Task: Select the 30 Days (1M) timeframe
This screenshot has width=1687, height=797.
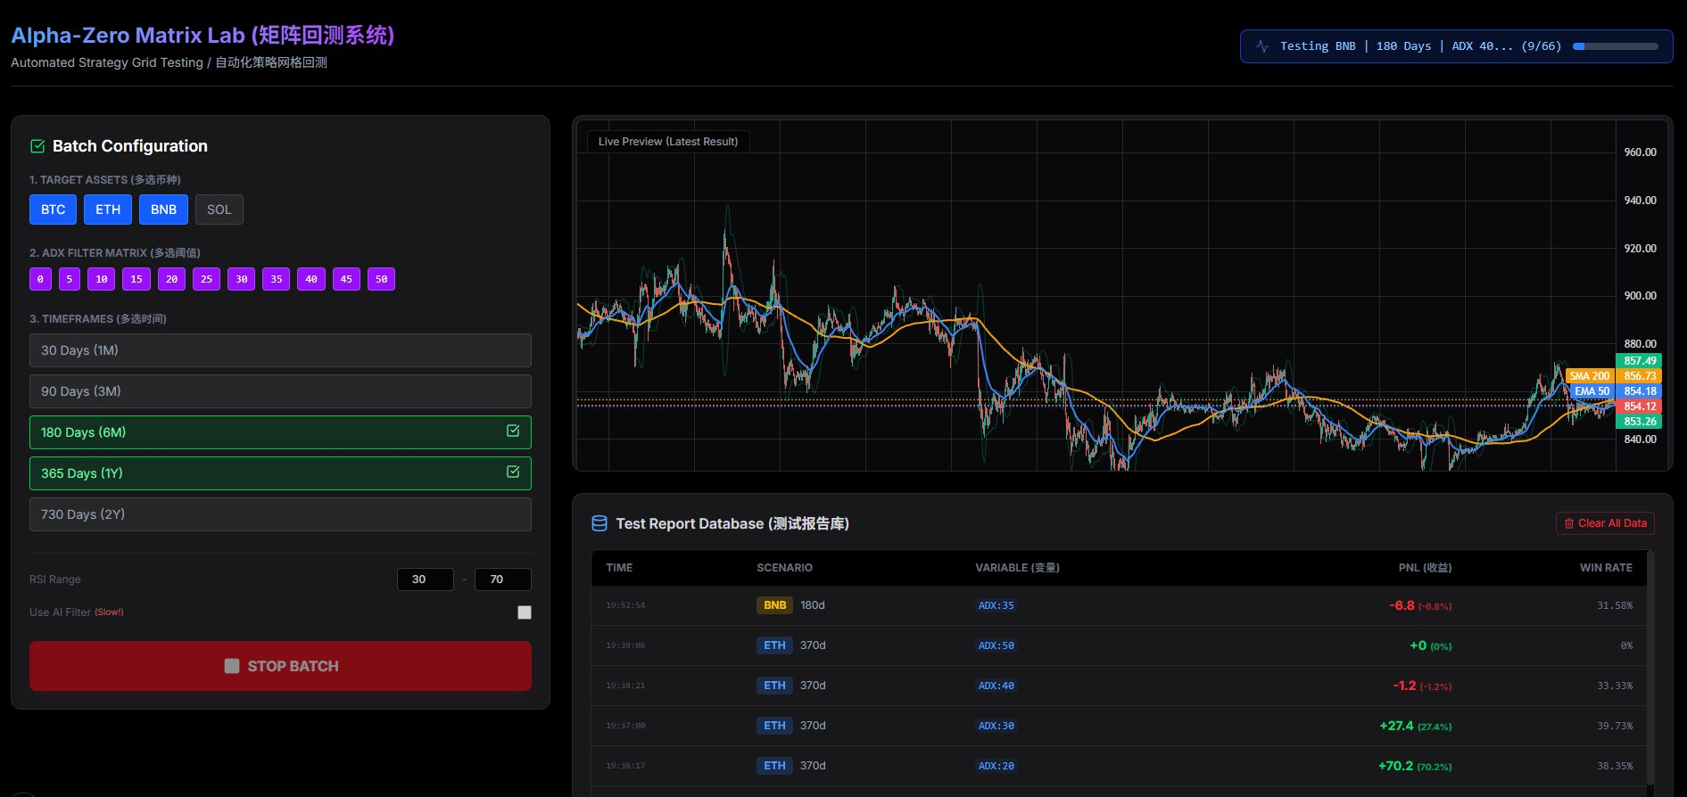Action: pyautogui.click(x=280, y=350)
